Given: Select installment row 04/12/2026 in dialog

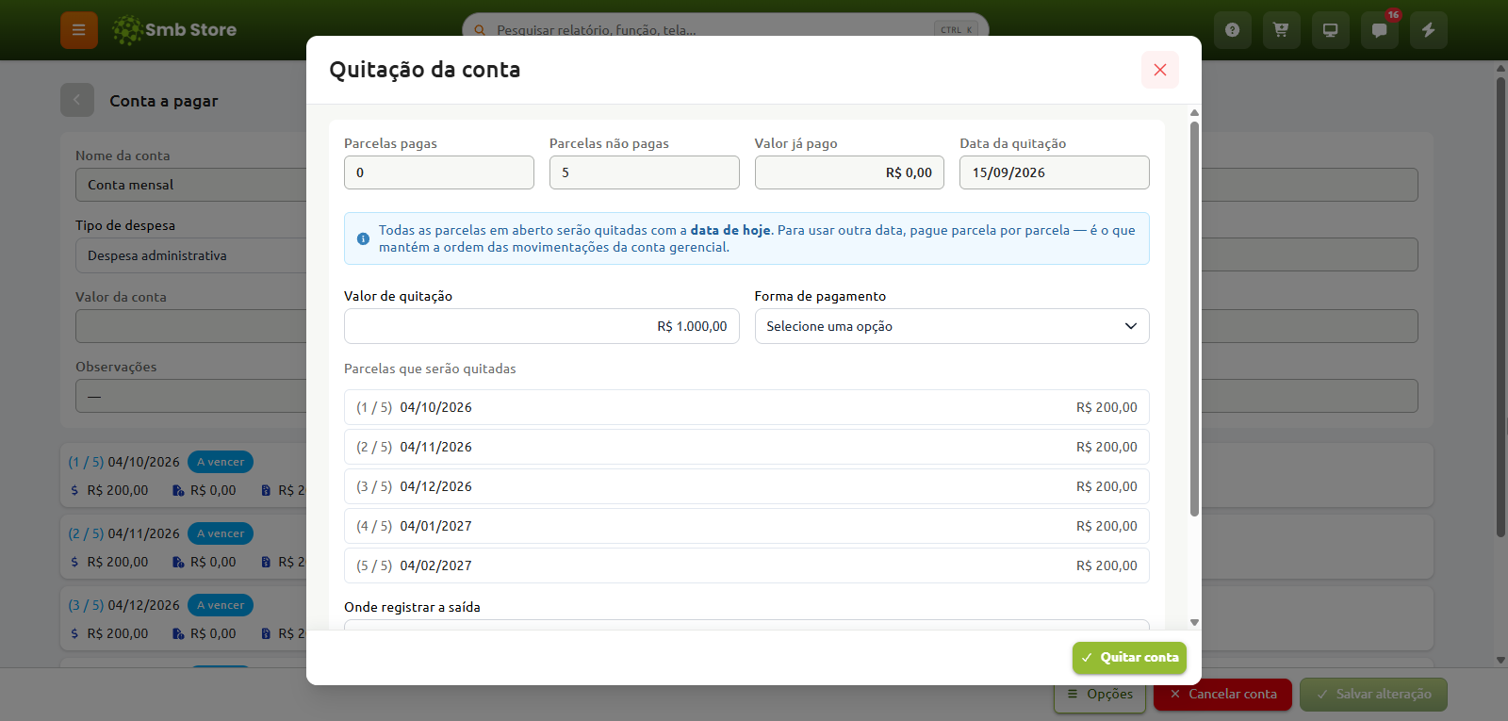Looking at the screenshot, I should (746, 486).
